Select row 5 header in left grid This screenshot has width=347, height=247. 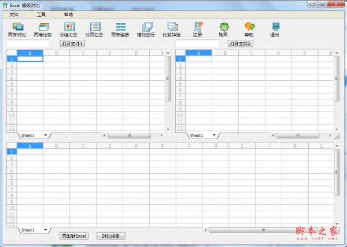pos(12,84)
